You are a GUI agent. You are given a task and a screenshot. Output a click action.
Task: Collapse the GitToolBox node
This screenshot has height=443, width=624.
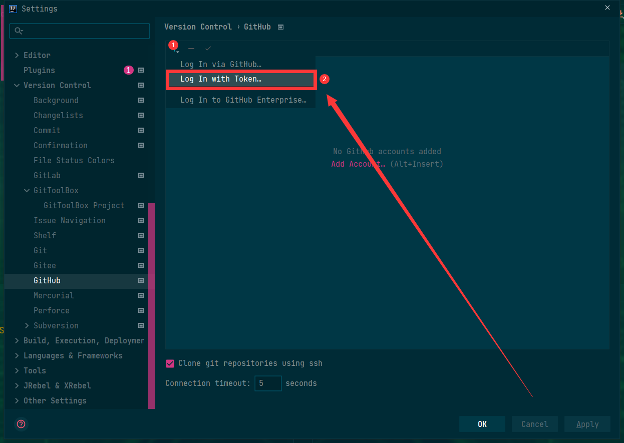[27, 190]
